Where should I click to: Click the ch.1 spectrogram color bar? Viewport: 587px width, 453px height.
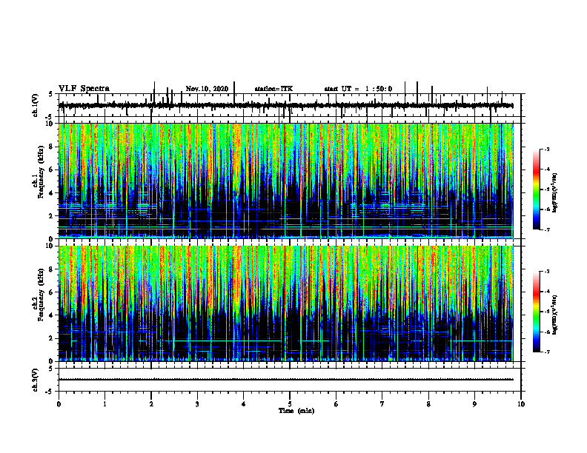coord(537,189)
